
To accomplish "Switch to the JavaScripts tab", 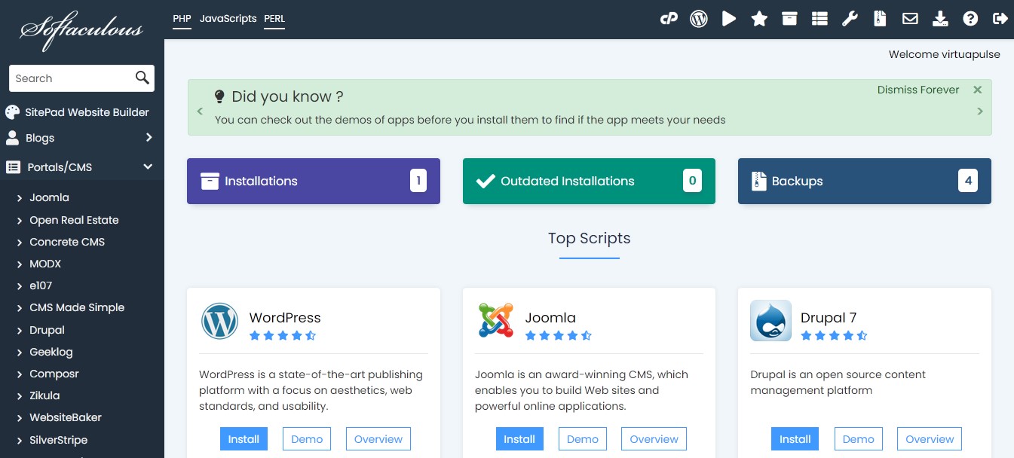I will point(228,19).
